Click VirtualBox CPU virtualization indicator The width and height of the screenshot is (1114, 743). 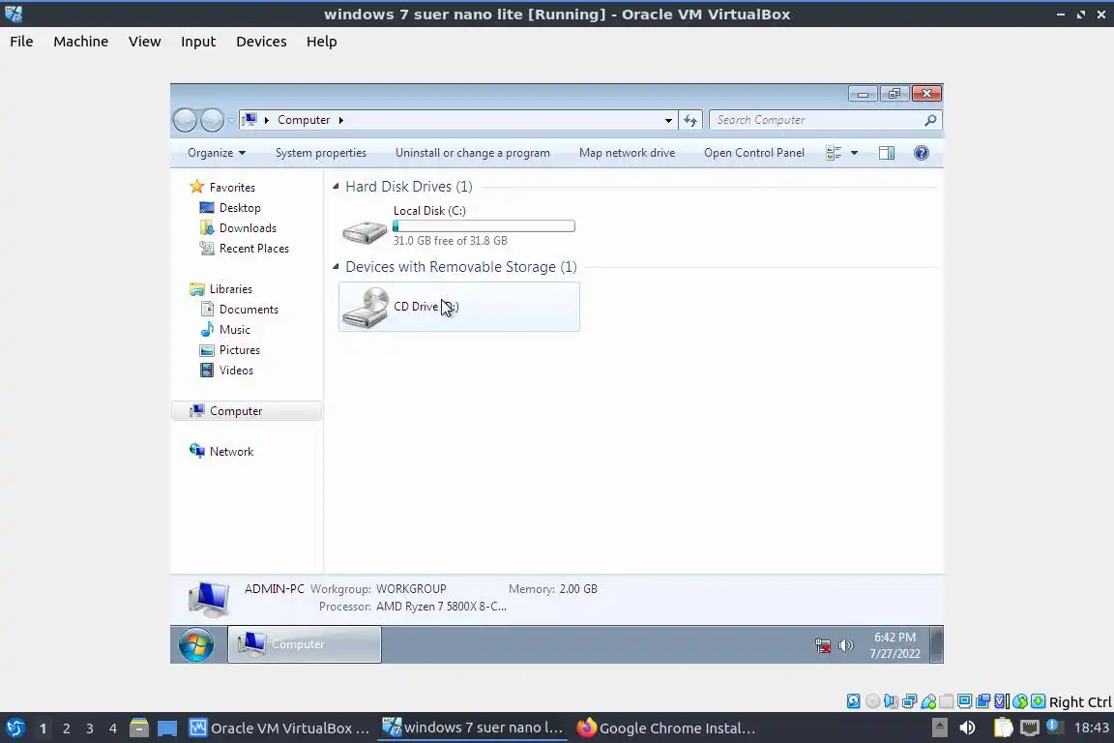tap(1002, 701)
